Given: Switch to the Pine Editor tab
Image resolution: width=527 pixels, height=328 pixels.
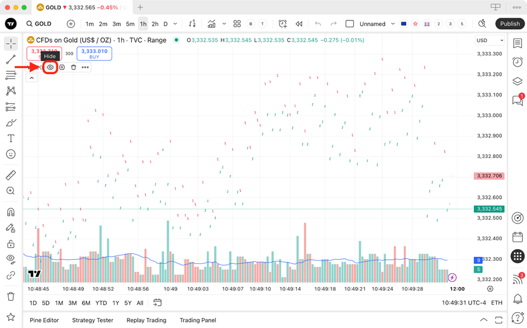Looking at the screenshot, I should pos(44,320).
